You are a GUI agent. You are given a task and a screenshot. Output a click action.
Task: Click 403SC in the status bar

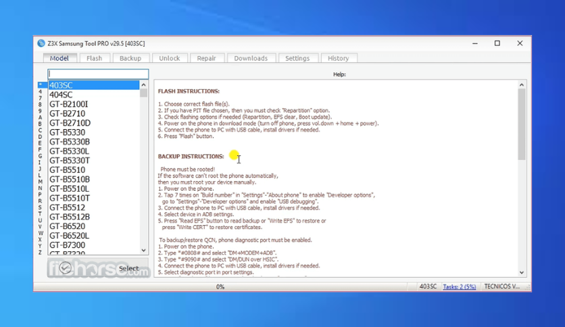point(428,286)
